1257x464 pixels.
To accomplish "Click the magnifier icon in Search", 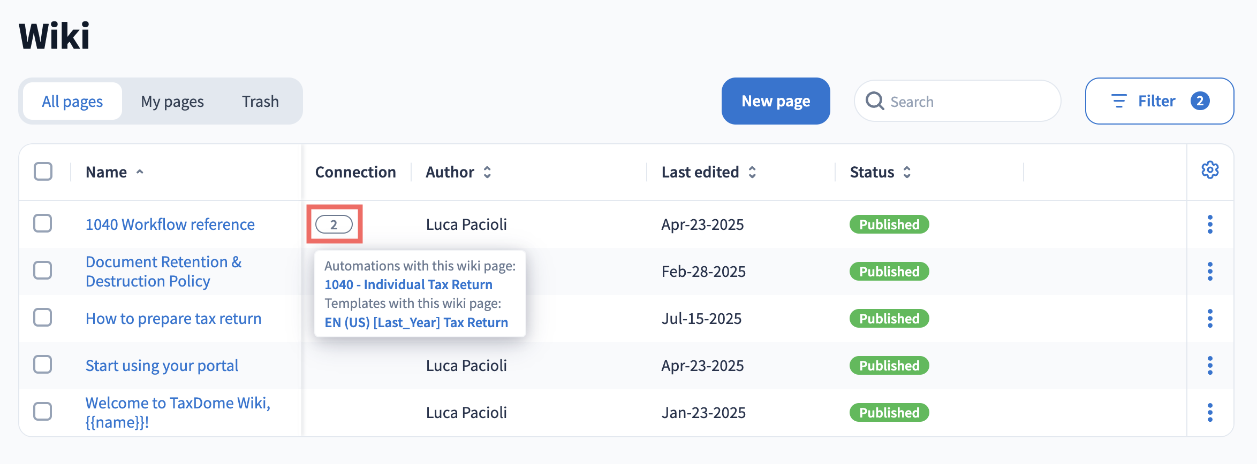I will click(x=875, y=101).
